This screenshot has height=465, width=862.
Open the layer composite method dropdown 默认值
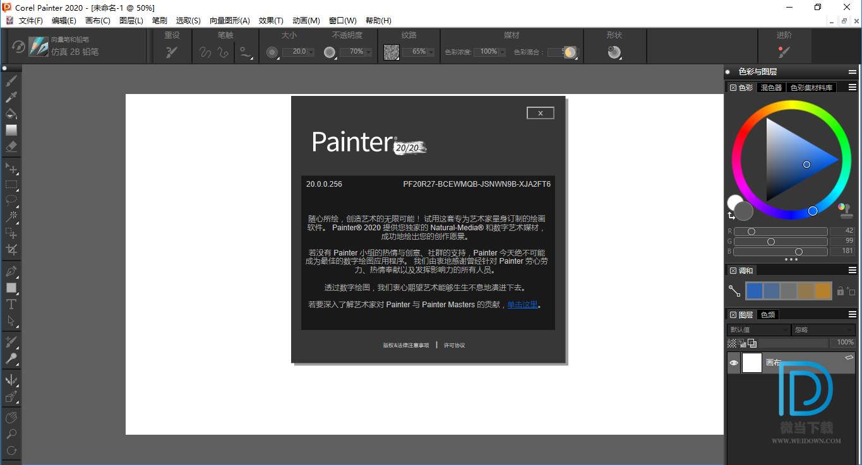click(758, 330)
